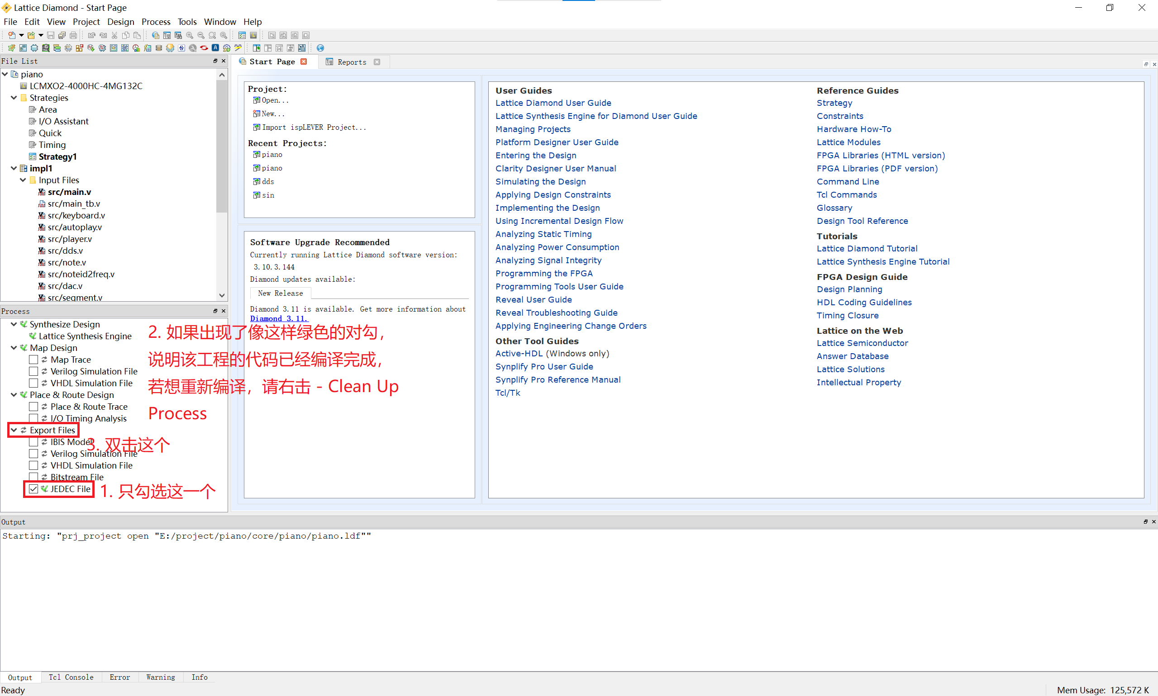Launch the Synplify Pro red S icon
Viewport: 1158px width, 696px height.
point(204,48)
